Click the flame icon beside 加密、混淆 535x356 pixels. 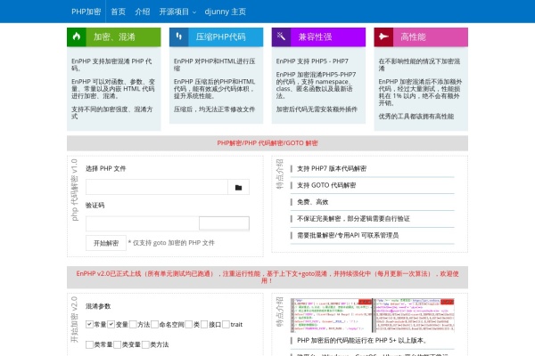[78, 36]
